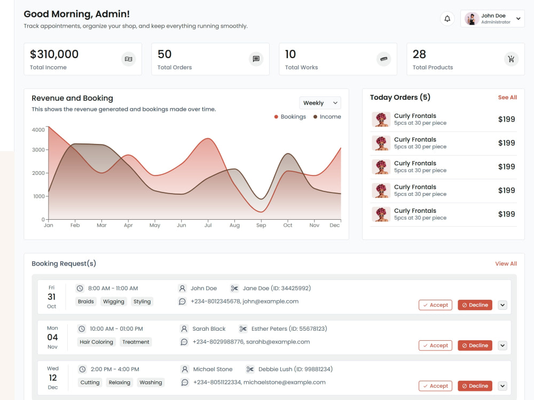Viewport: 534px width, 400px height.
Task: Open See All today orders link
Action: coord(507,98)
